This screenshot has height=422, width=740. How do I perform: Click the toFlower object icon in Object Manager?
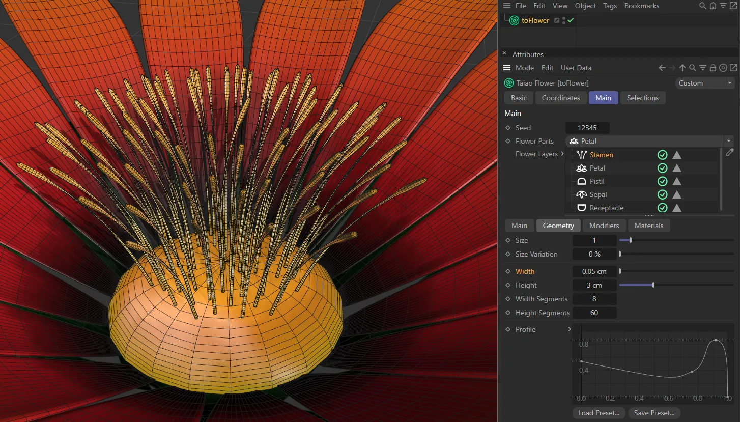coord(514,20)
